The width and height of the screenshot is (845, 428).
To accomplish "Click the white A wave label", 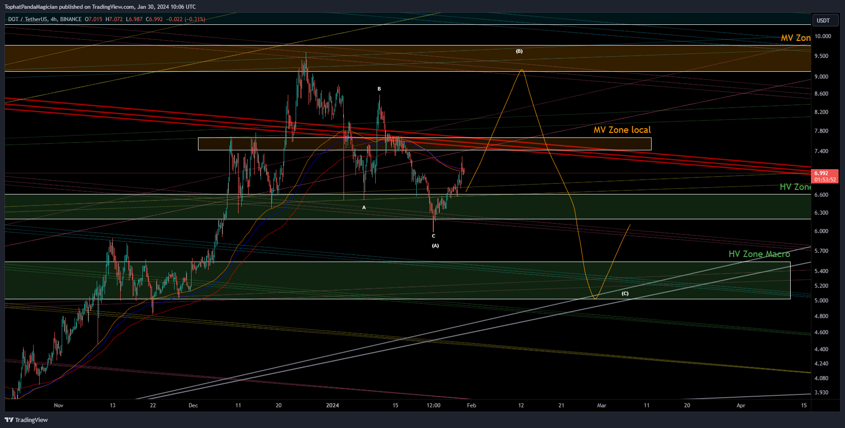I will point(364,207).
